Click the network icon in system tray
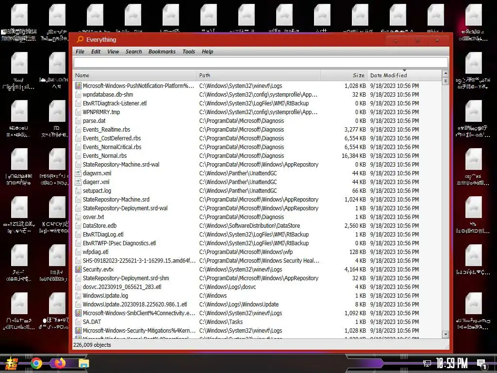 [x=427, y=363]
